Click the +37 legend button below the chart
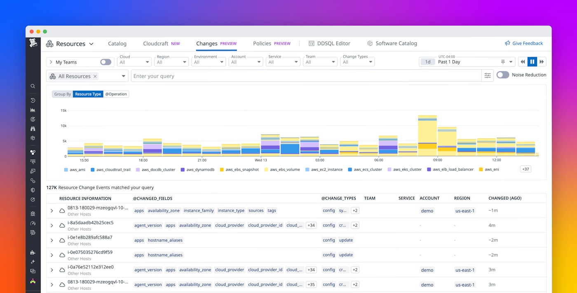577x293 pixels. coord(525,169)
